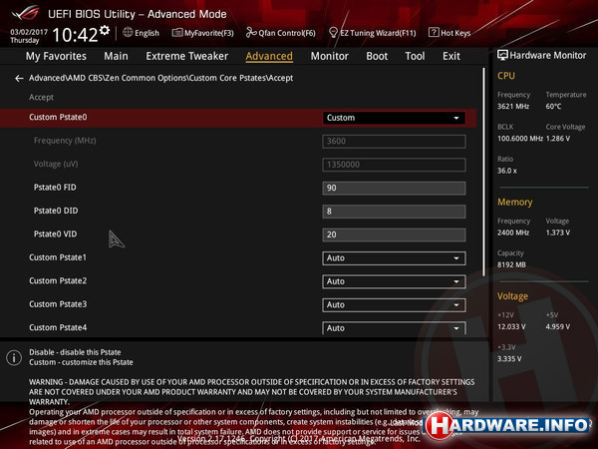Click the BCLK value 100.6000 MHz
The width and height of the screenshot is (598, 449).
520,139
